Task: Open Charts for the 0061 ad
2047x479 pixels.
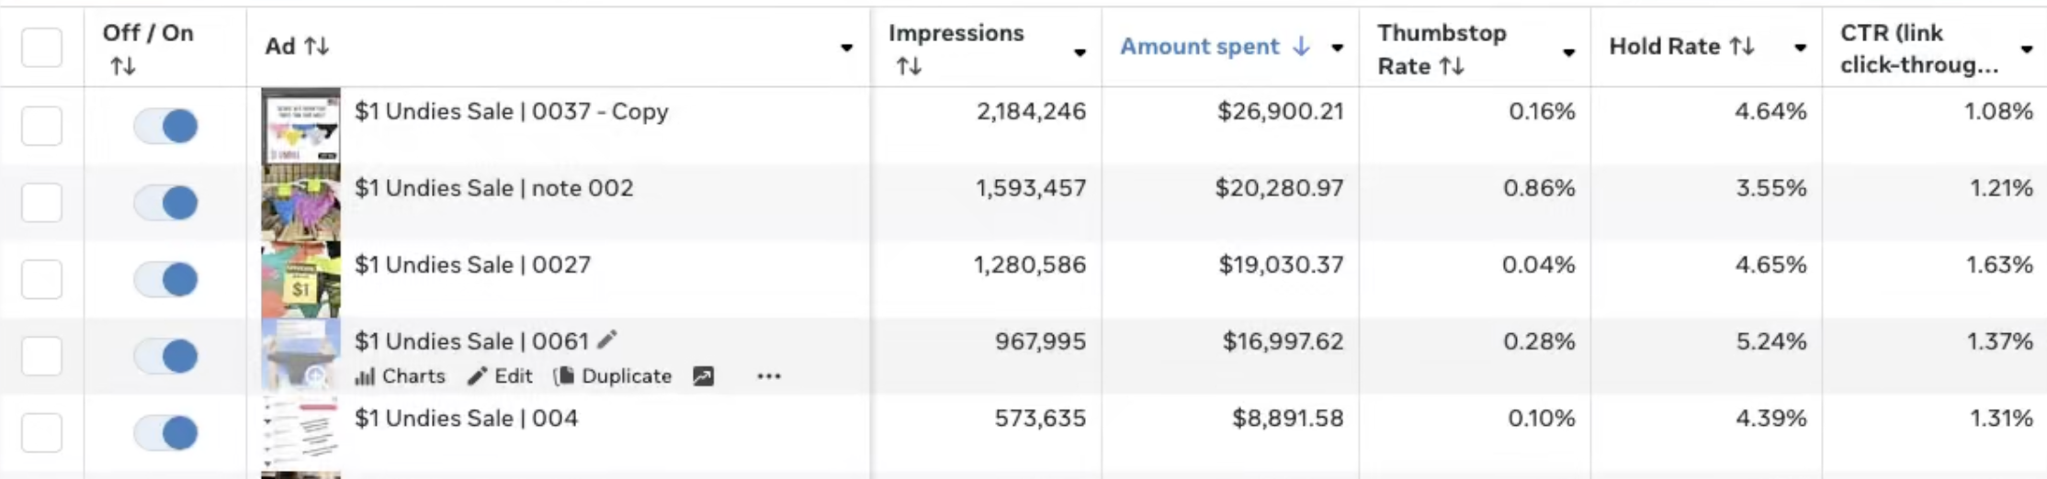Action: (401, 376)
